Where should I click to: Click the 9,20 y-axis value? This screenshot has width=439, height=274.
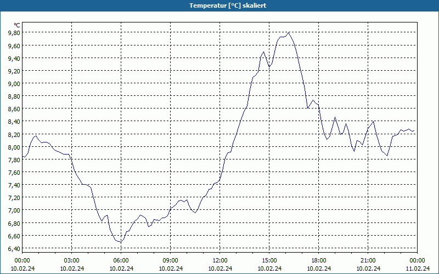coord(14,71)
